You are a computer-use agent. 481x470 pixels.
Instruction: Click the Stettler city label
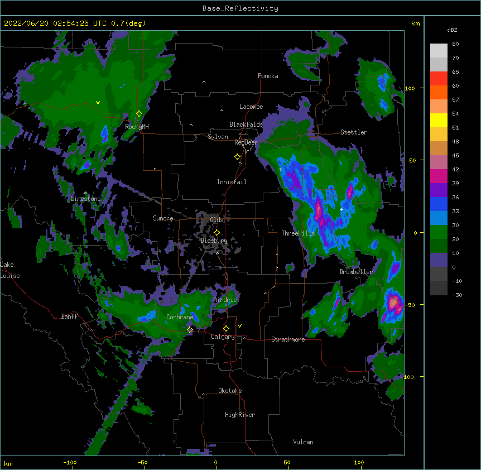point(354,132)
